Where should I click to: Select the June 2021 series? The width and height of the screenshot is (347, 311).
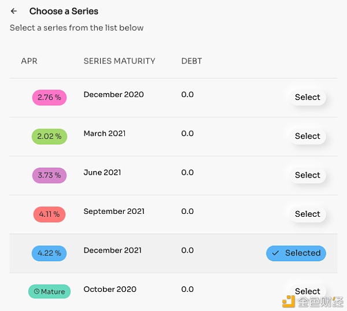[308, 175]
